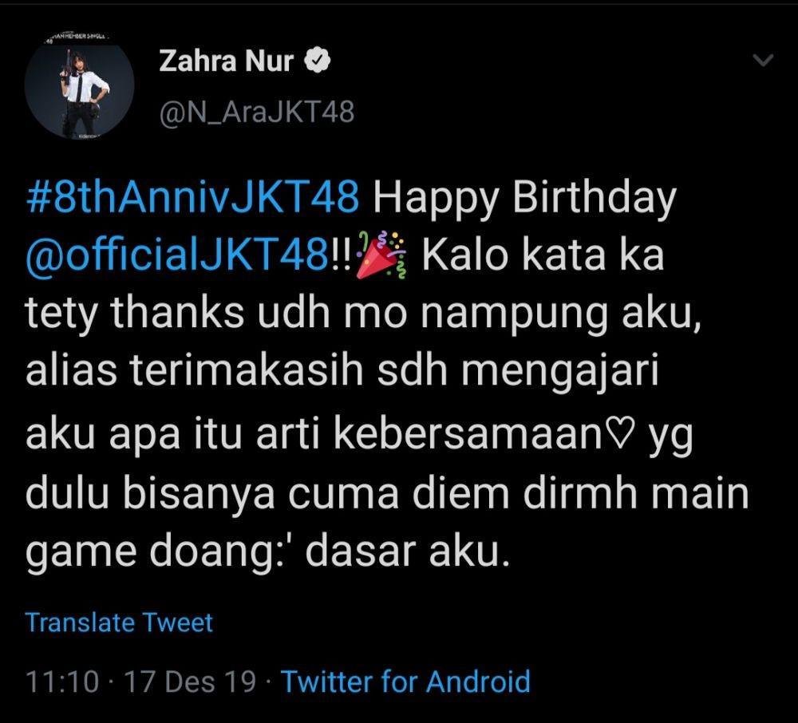Open the tweet options chevron menu

click(x=763, y=61)
